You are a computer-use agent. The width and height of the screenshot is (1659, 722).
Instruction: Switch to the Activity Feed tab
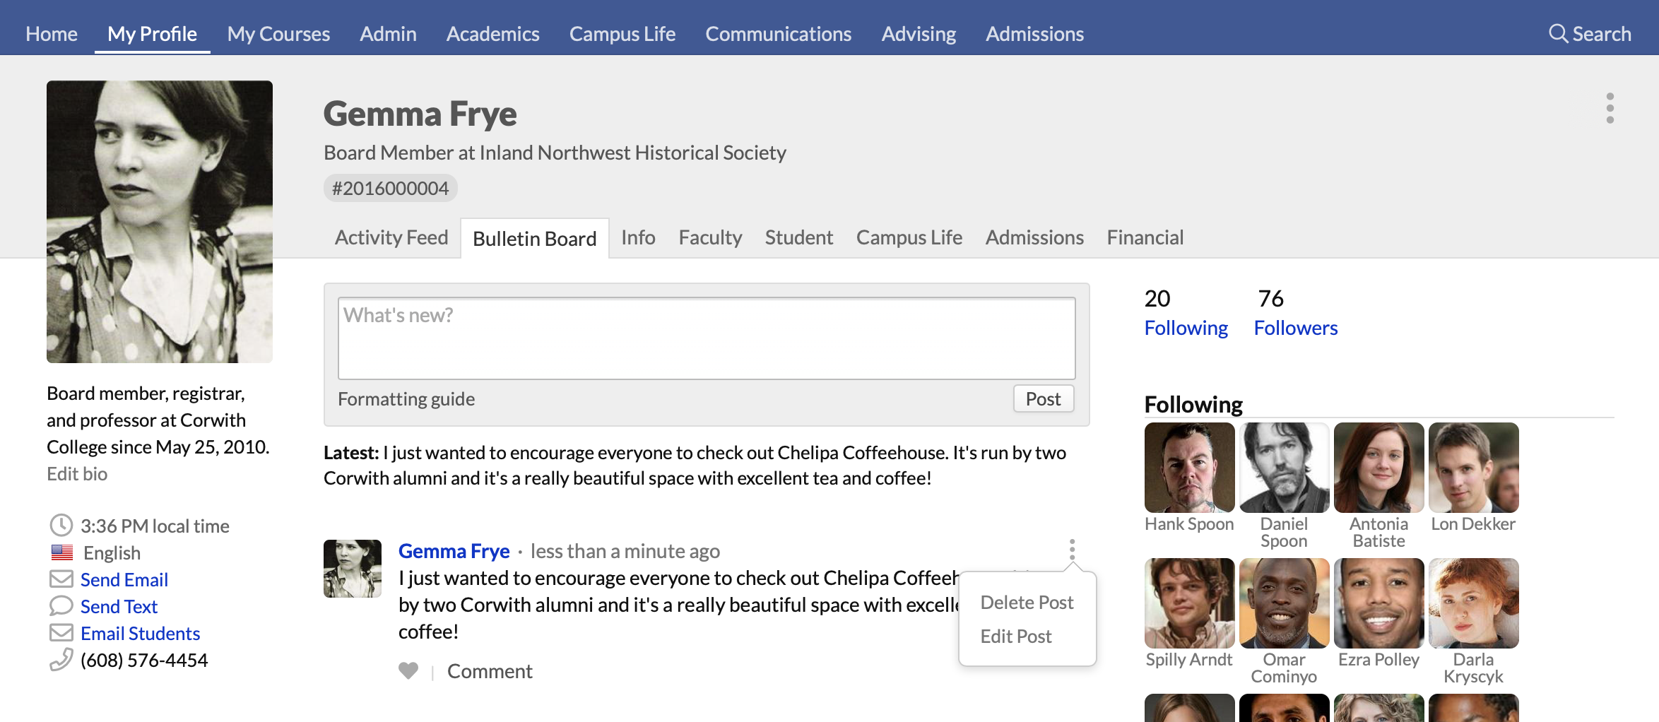point(391,237)
